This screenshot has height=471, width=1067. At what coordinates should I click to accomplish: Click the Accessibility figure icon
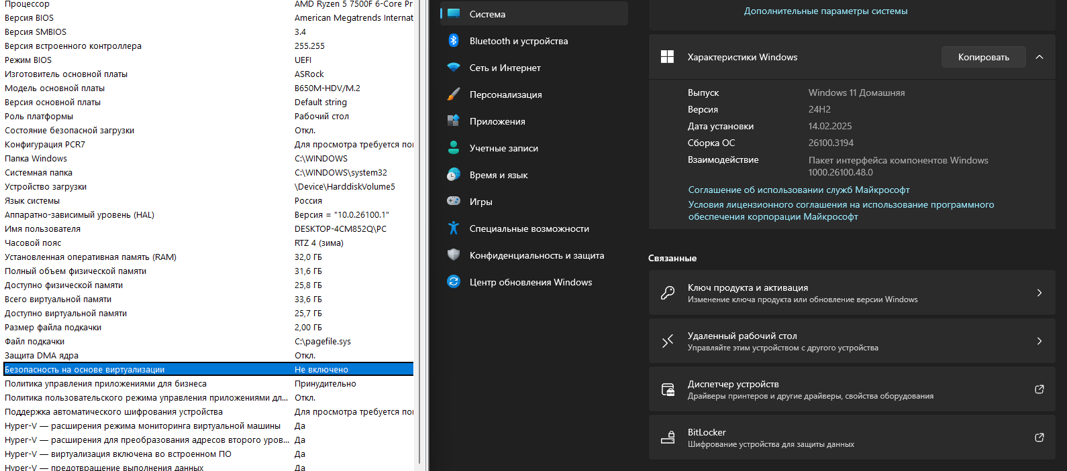point(454,228)
